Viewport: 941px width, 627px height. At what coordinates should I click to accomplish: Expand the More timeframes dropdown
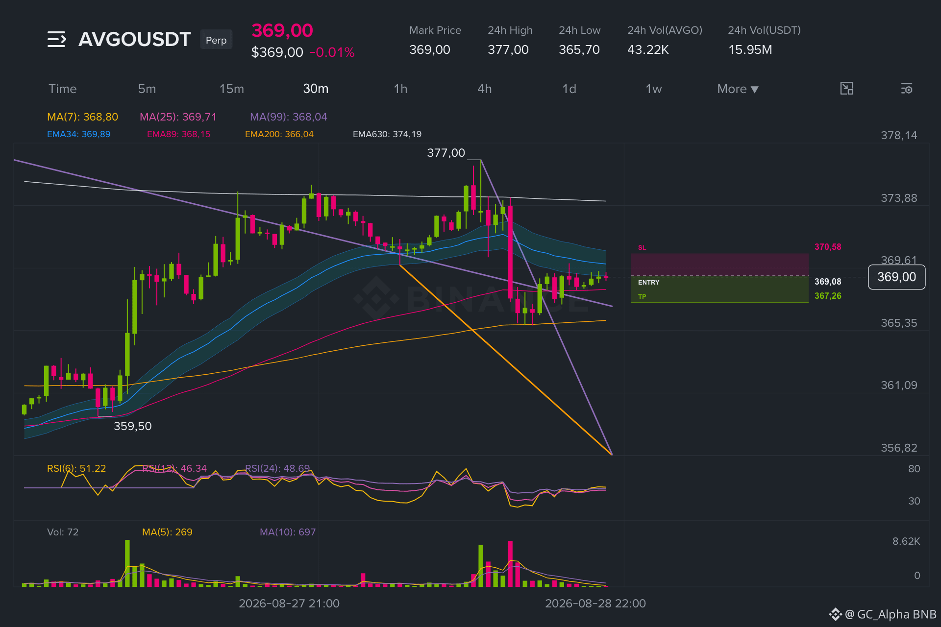click(738, 89)
